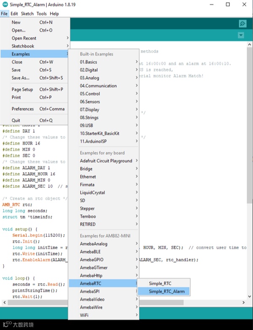
Task: Expand the AmebaHttp examples
Action: pyautogui.click(x=104, y=275)
